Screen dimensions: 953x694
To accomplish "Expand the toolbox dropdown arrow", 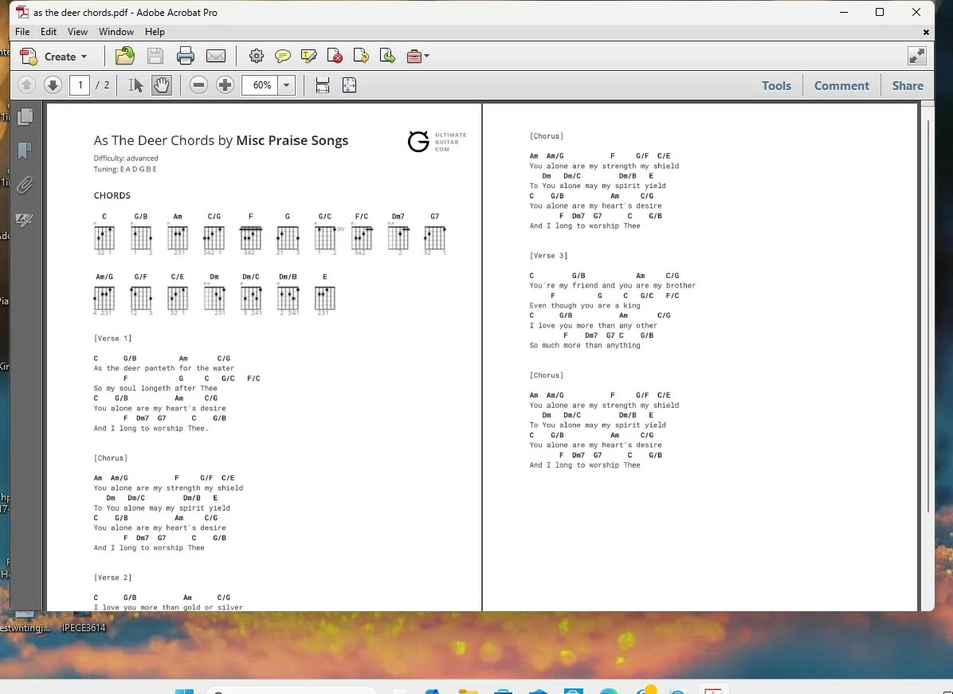I will 426,57.
